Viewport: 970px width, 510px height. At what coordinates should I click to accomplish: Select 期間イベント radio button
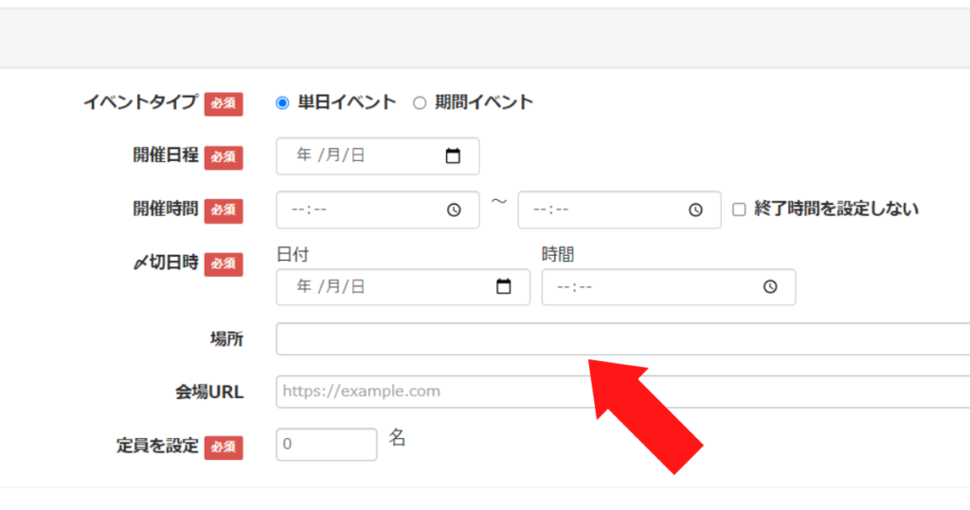[x=420, y=102]
